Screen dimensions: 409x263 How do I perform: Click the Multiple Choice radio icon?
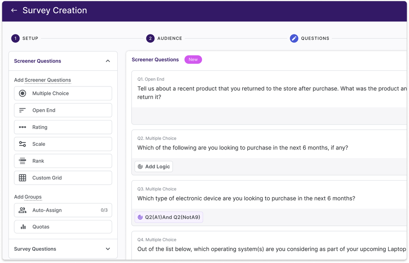click(x=22, y=93)
